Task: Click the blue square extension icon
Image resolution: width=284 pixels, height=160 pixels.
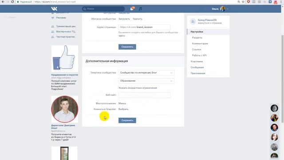Action: pos(270,2)
